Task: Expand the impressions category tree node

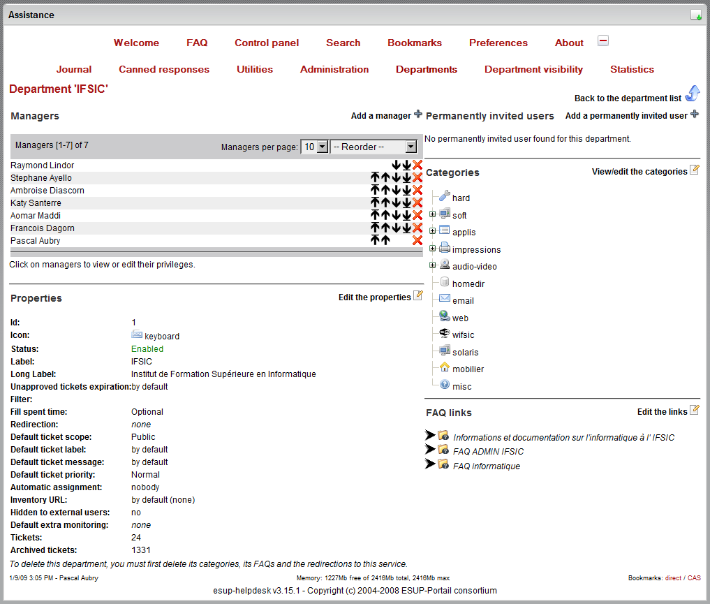Action: (x=432, y=249)
